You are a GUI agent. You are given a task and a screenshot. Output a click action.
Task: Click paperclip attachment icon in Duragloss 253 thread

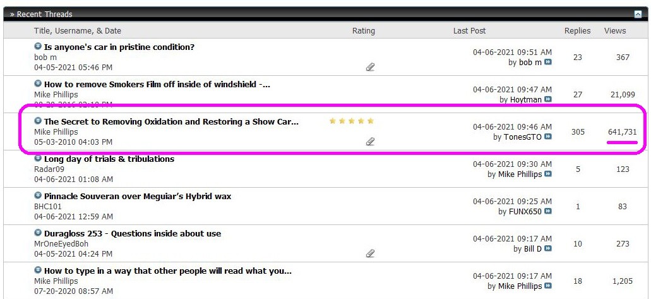coord(371,253)
